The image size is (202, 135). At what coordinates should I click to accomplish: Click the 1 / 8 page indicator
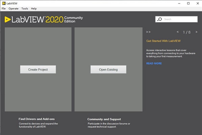coord(187,32)
